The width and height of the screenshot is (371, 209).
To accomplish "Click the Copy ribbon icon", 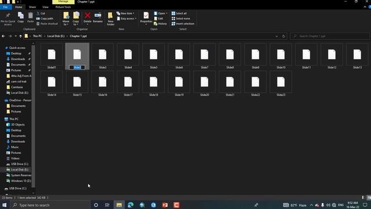I will click(x=21, y=16).
